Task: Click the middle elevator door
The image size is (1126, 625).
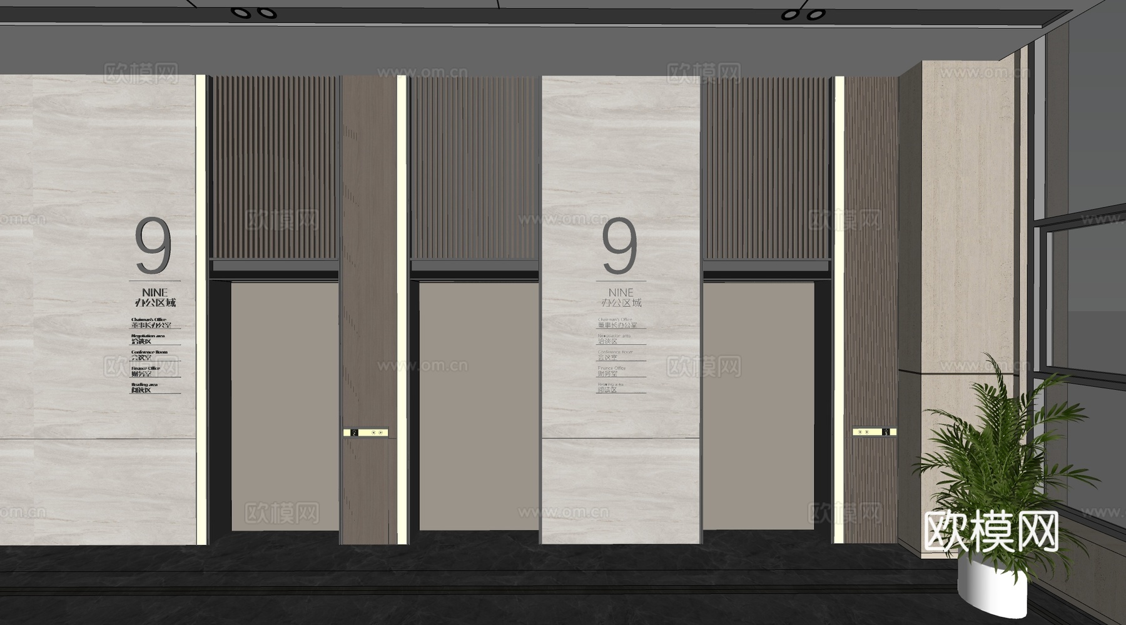Action: tap(479, 406)
